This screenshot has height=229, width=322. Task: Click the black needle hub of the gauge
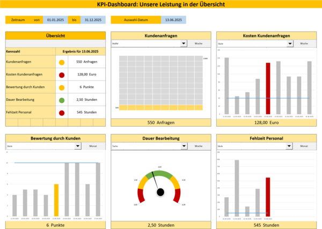159,192
